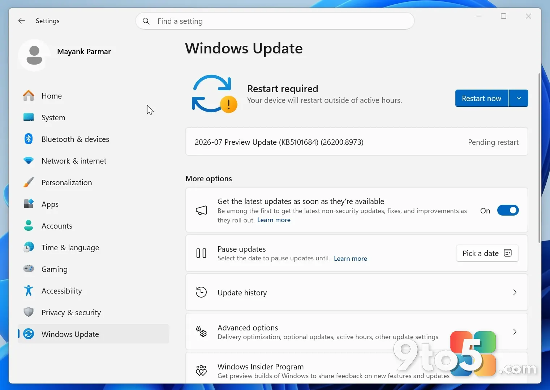550x390 pixels.
Task: Click the Restart required heading
Action: pos(283,88)
